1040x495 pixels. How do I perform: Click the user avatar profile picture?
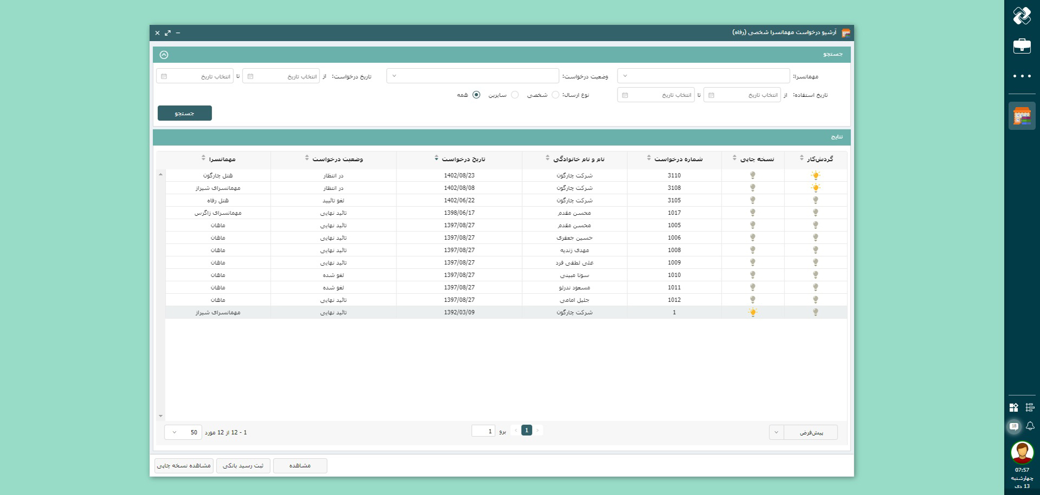[x=1022, y=452]
